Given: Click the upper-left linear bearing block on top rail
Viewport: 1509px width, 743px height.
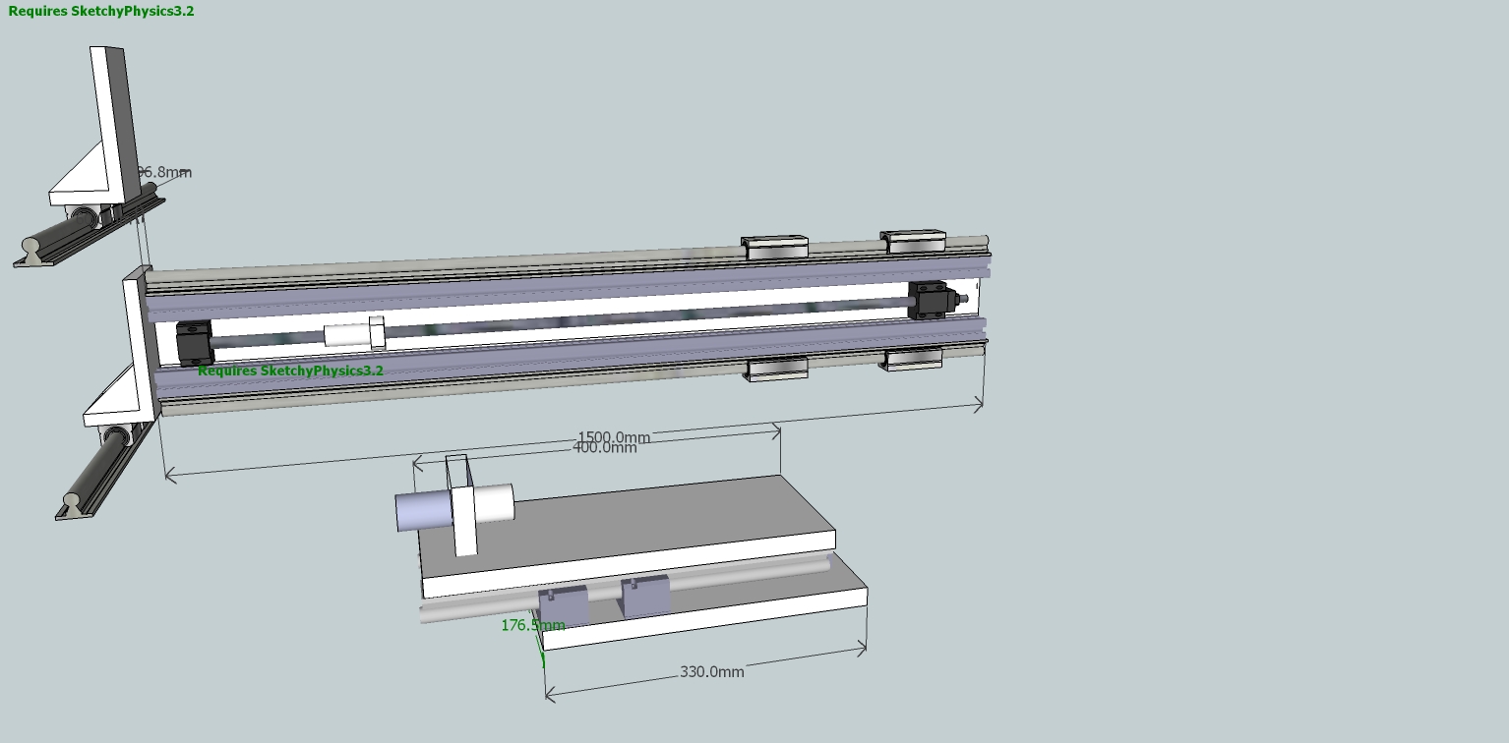Looking at the screenshot, I should [775, 247].
